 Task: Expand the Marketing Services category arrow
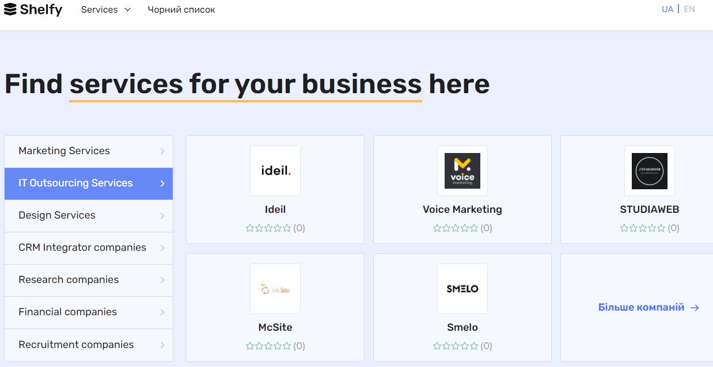click(x=162, y=151)
